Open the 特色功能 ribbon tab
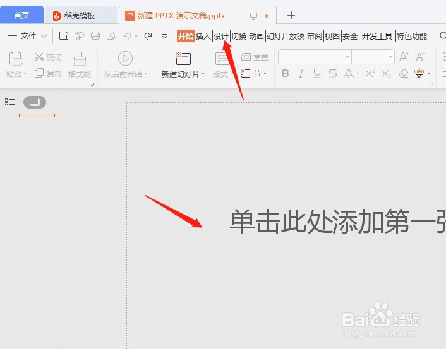The image size is (446, 349). [x=412, y=36]
